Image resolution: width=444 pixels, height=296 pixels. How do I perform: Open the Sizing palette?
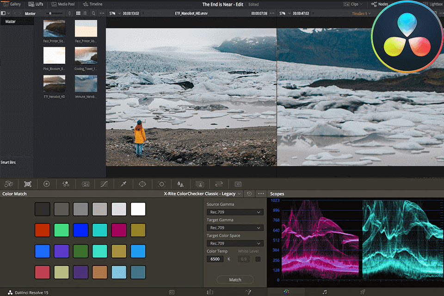coord(219,184)
